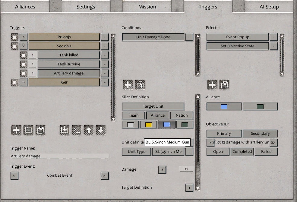The image size is (297, 202).
Task: Toggle the checkbox beside Pri objs trigger
Action: [x=14, y=37]
